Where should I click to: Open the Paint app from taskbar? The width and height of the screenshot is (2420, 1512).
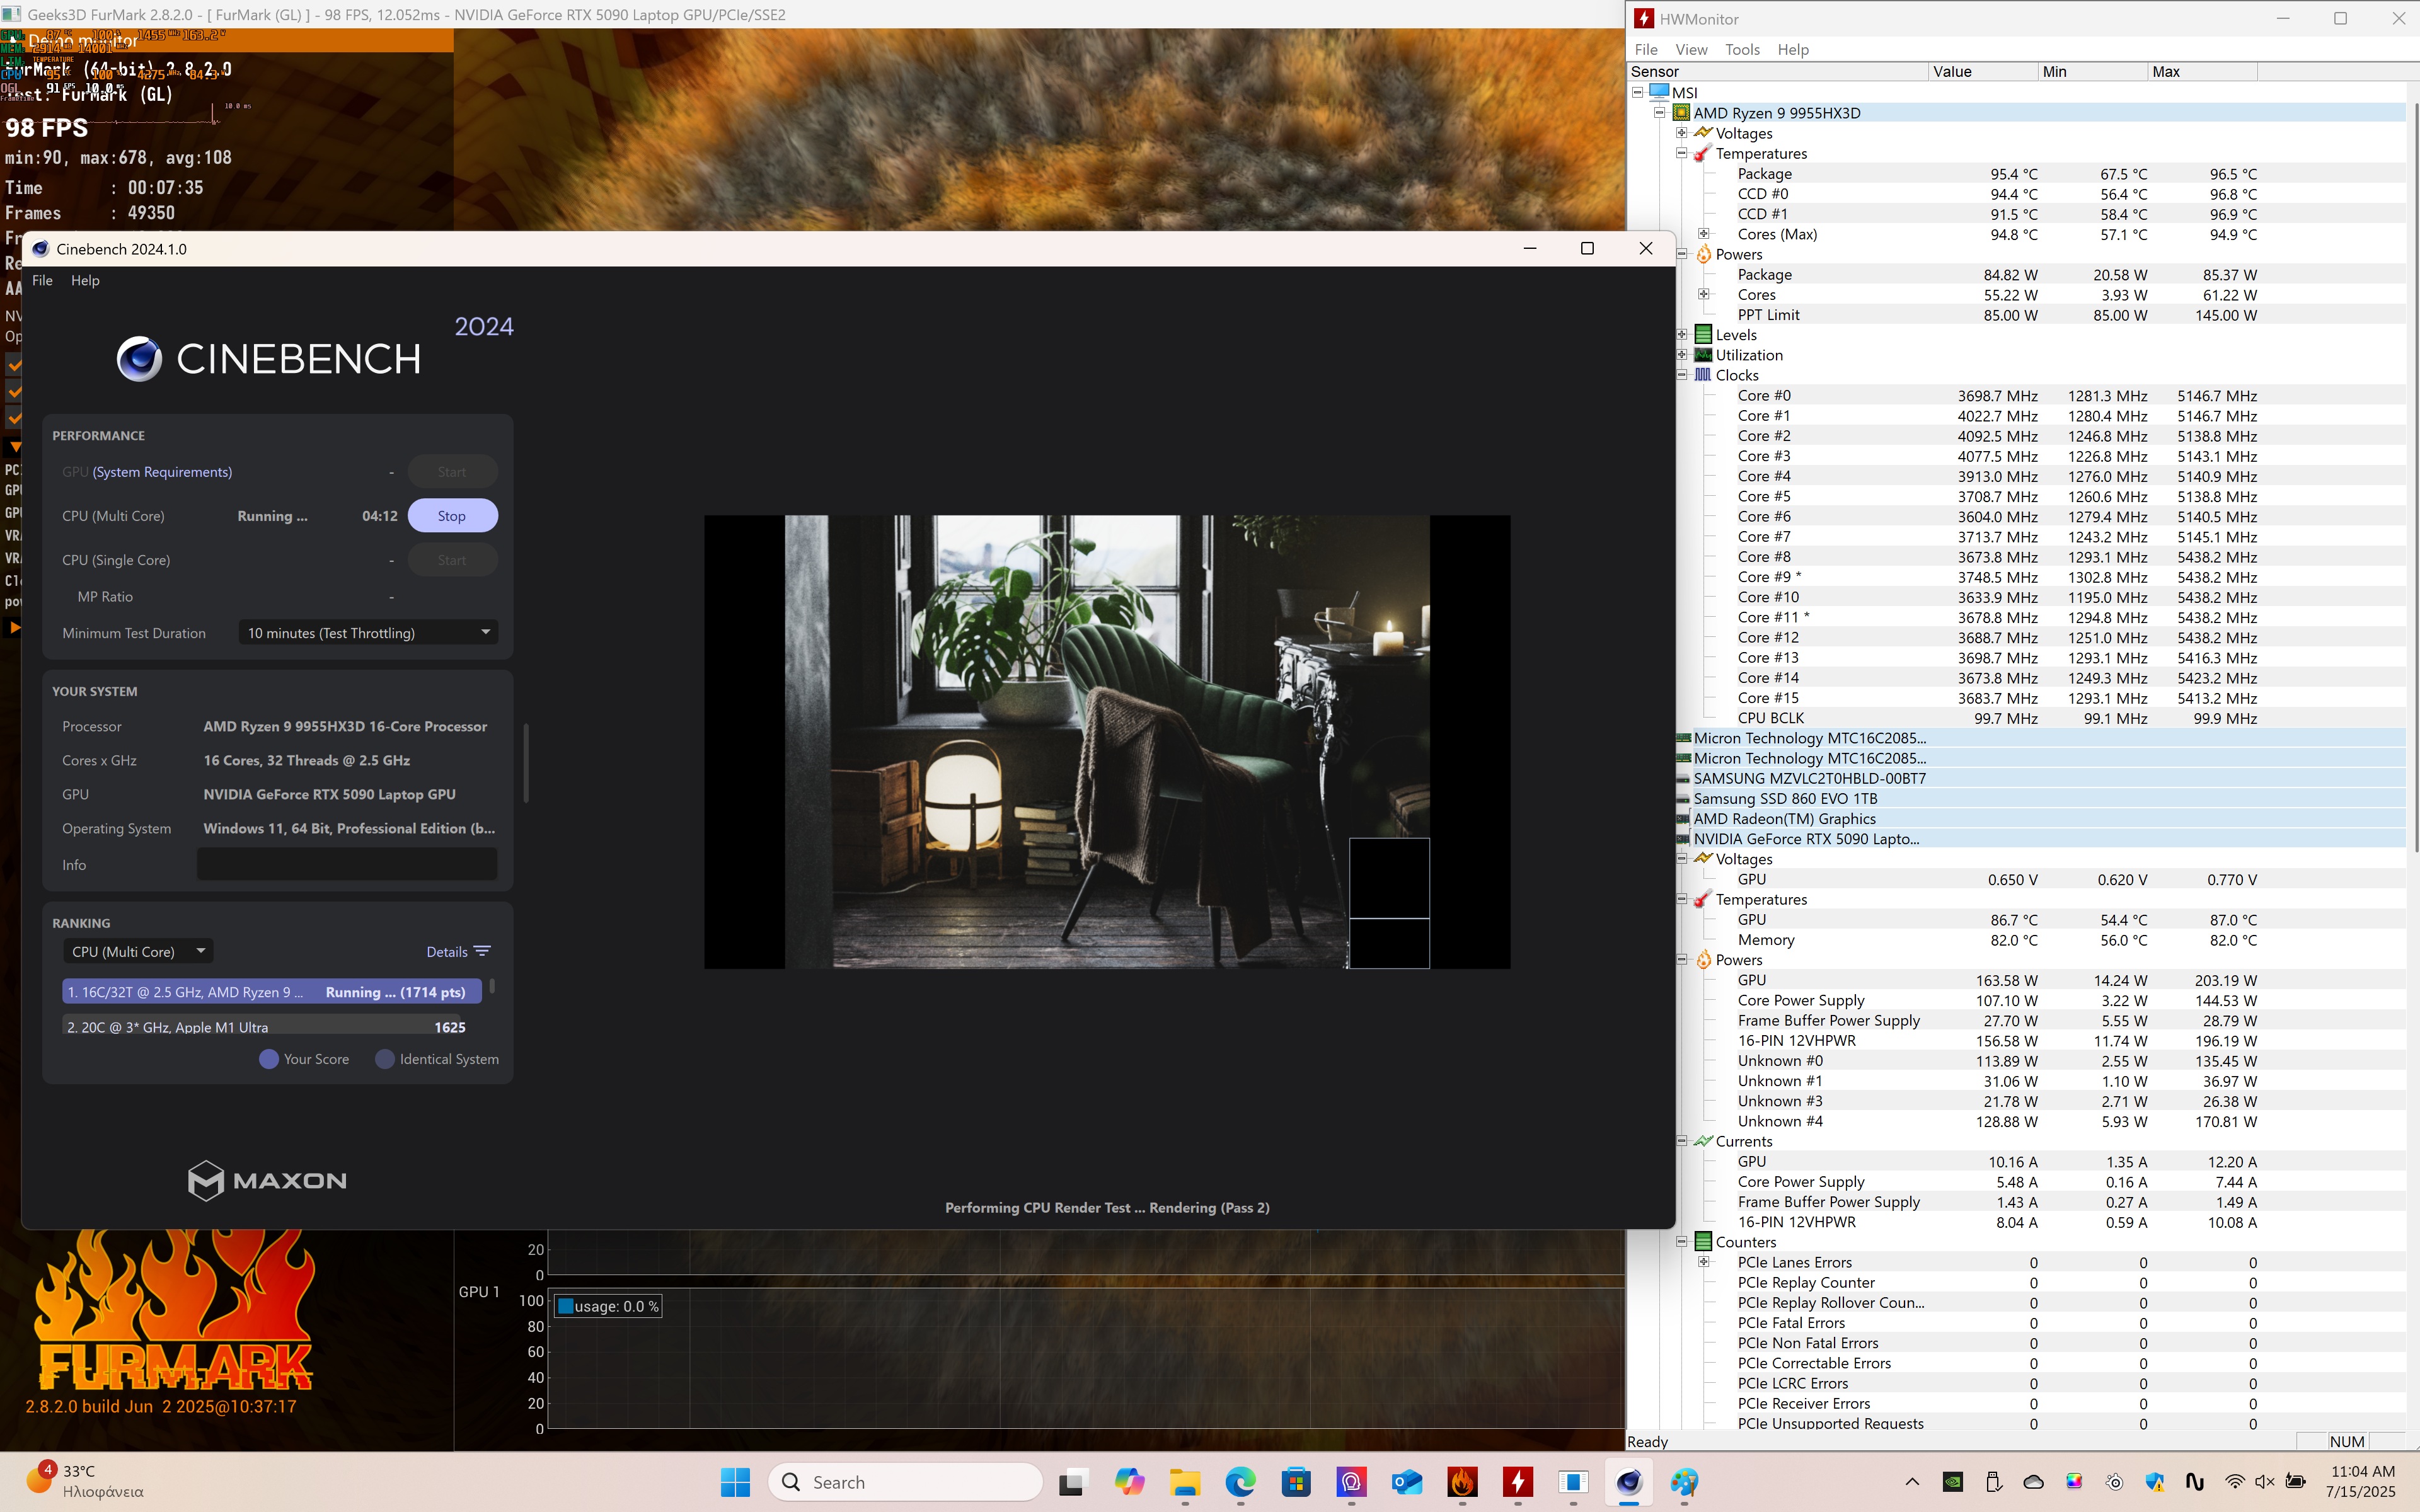coord(1684,1482)
